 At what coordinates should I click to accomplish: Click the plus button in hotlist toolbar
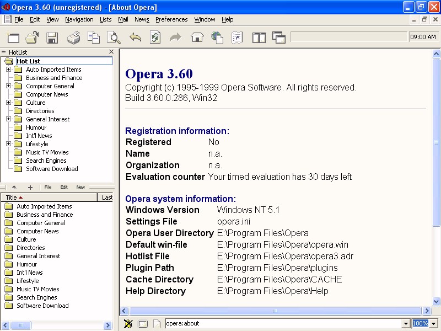tap(30, 188)
